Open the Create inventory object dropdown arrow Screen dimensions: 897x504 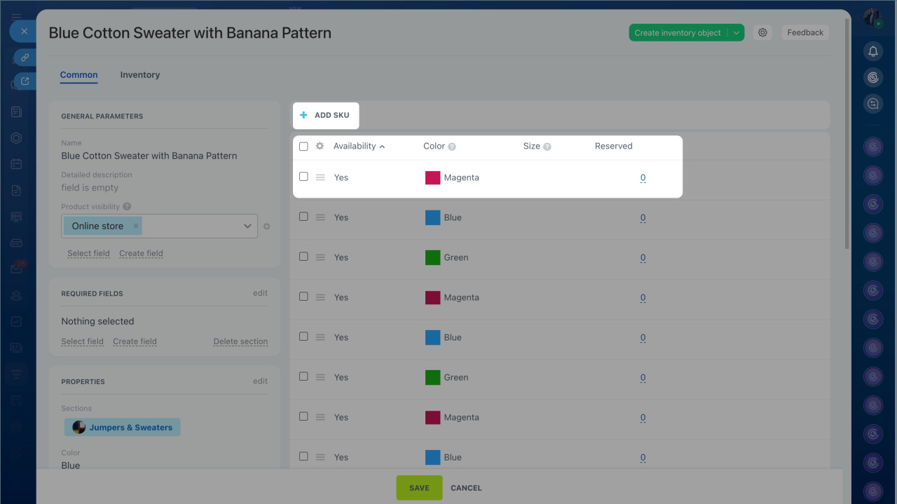click(x=736, y=33)
